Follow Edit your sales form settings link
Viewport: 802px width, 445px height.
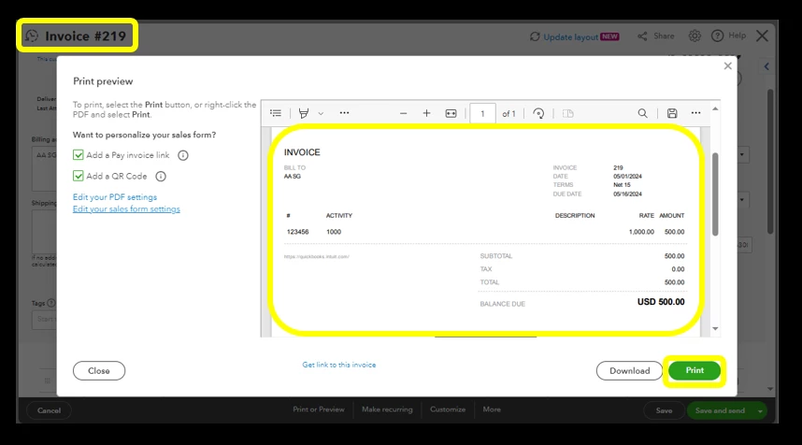pos(126,209)
